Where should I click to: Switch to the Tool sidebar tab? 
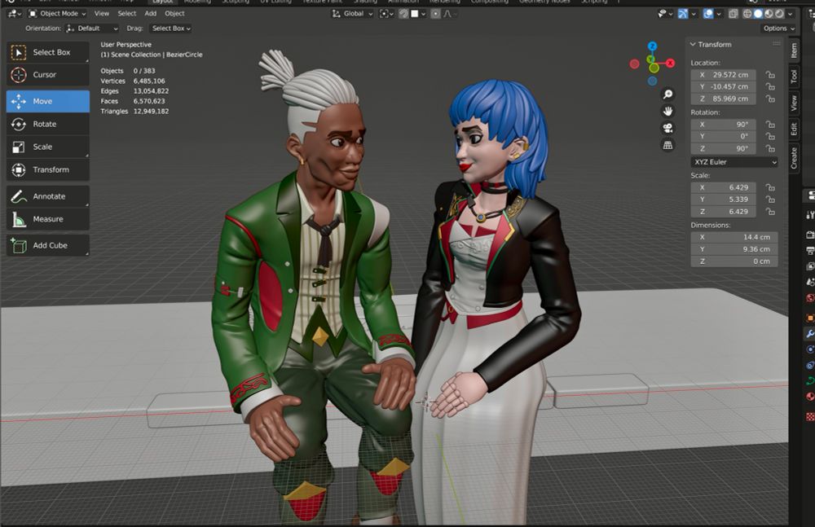point(794,77)
